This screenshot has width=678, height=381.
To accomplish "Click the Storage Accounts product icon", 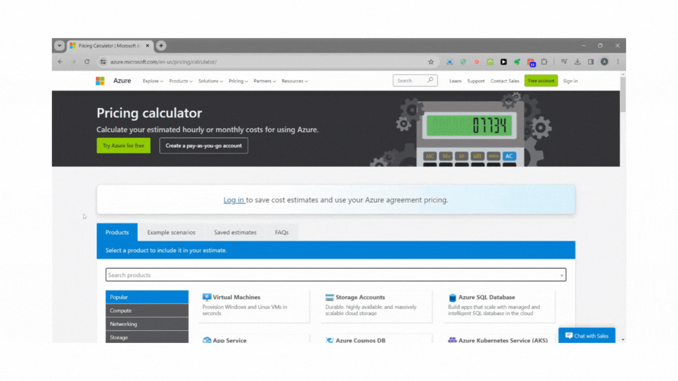I will click(330, 297).
